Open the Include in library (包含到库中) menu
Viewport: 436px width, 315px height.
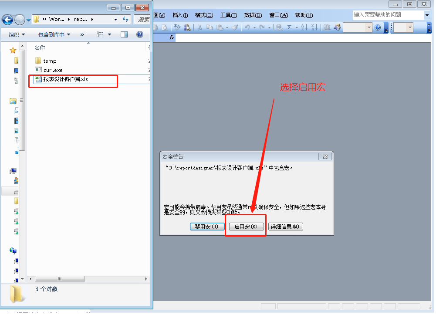pyautogui.click(x=54, y=34)
